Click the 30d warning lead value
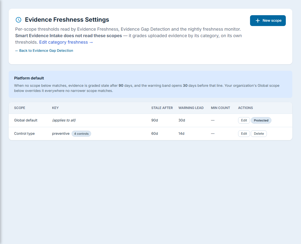The image size is (301, 244). (182, 120)
